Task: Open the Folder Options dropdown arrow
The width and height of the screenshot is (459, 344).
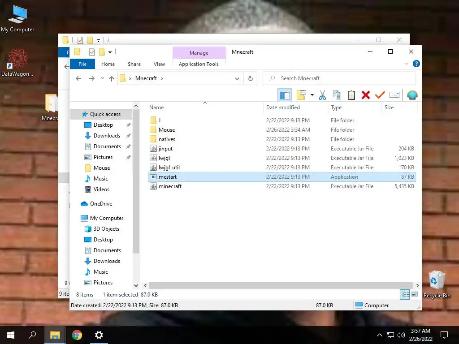Action: click(x=312, y=95)
